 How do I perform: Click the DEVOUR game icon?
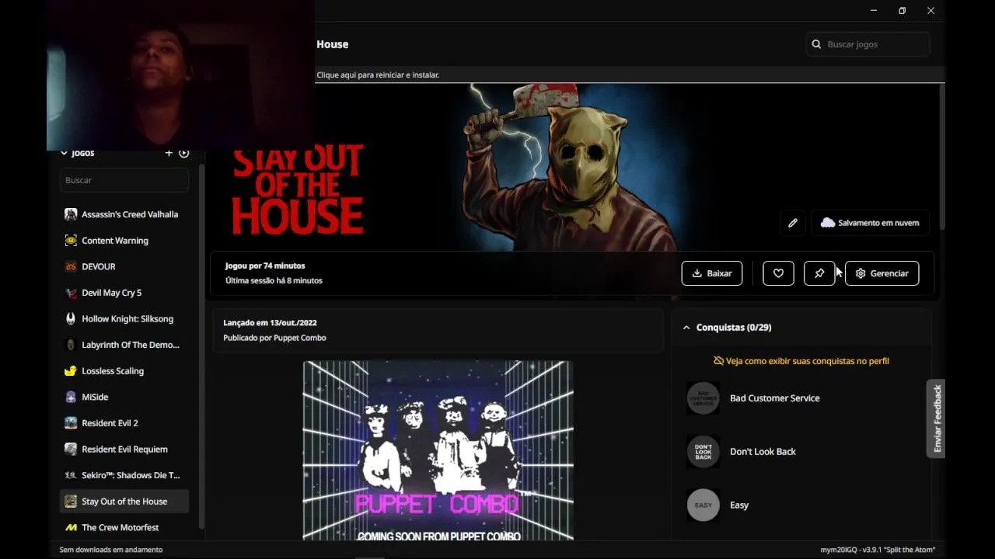click(71, 266)
